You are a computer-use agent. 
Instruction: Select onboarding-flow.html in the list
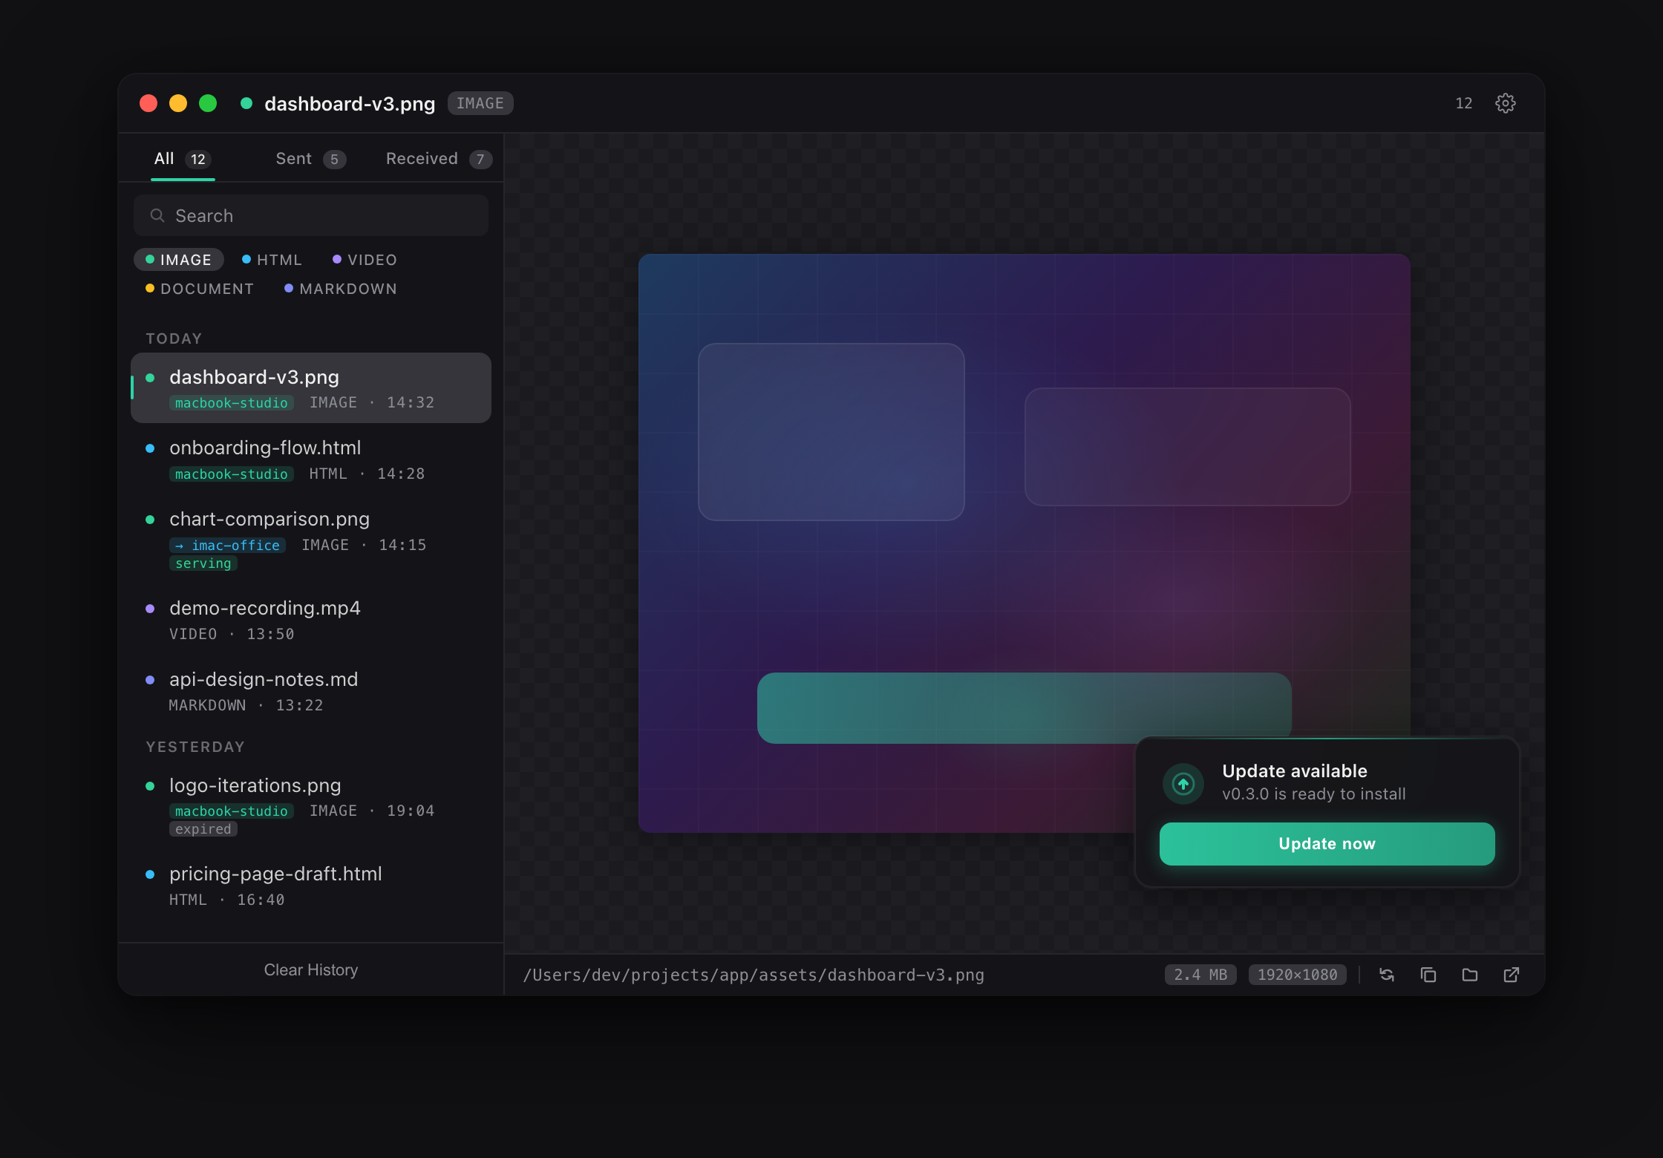pos(311,460)
